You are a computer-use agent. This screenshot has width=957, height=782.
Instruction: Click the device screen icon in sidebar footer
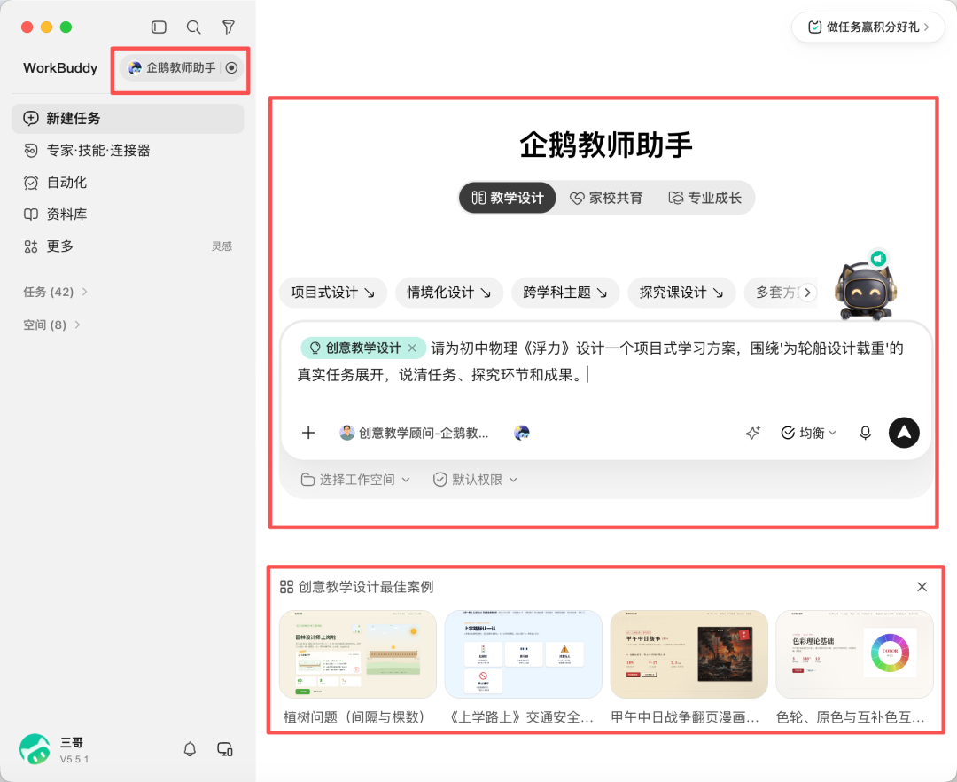pos(225,749)
